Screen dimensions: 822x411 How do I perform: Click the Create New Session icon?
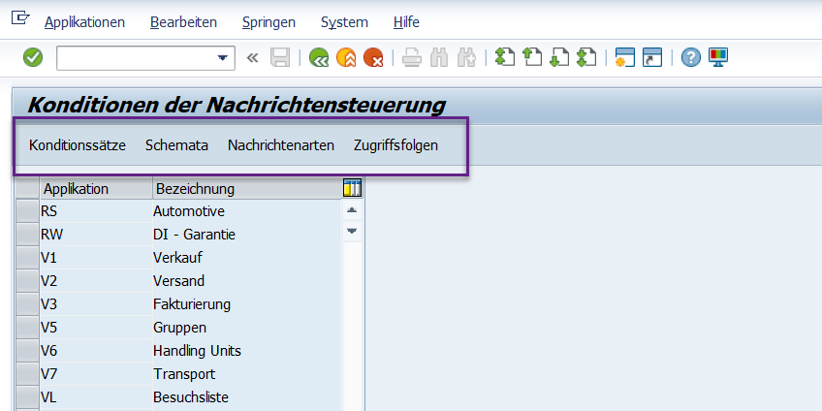625,57
